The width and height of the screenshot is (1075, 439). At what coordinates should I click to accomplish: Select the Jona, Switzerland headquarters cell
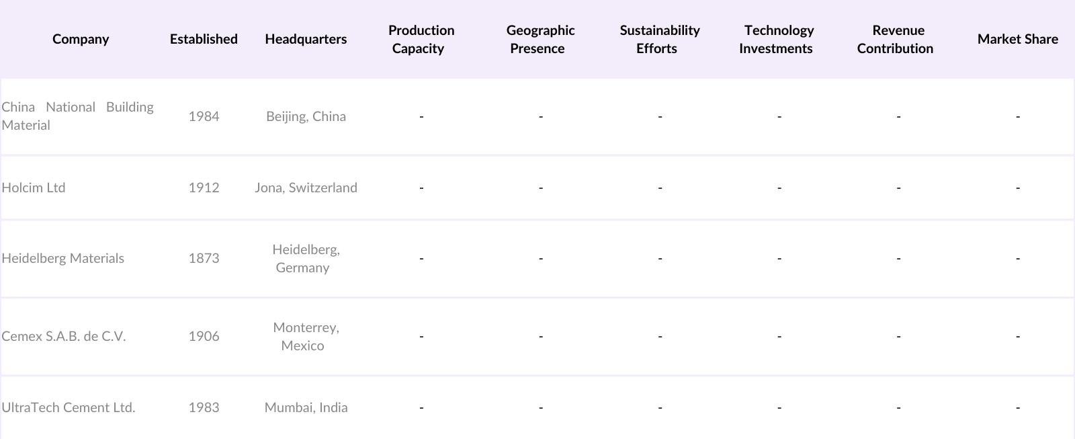(x=306, y=188)
